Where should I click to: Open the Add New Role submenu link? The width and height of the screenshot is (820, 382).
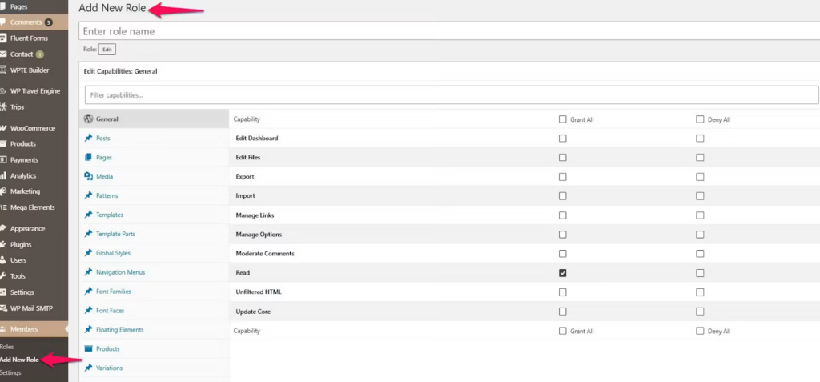(19, 360)
